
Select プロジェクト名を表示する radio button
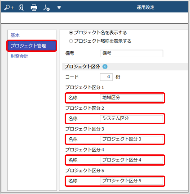(x=71, y=32)
